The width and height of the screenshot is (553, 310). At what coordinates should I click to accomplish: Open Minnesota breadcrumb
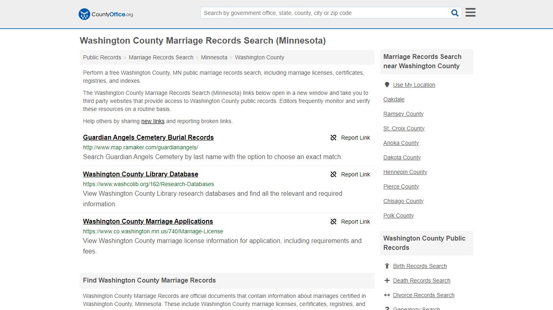[214, 57]
